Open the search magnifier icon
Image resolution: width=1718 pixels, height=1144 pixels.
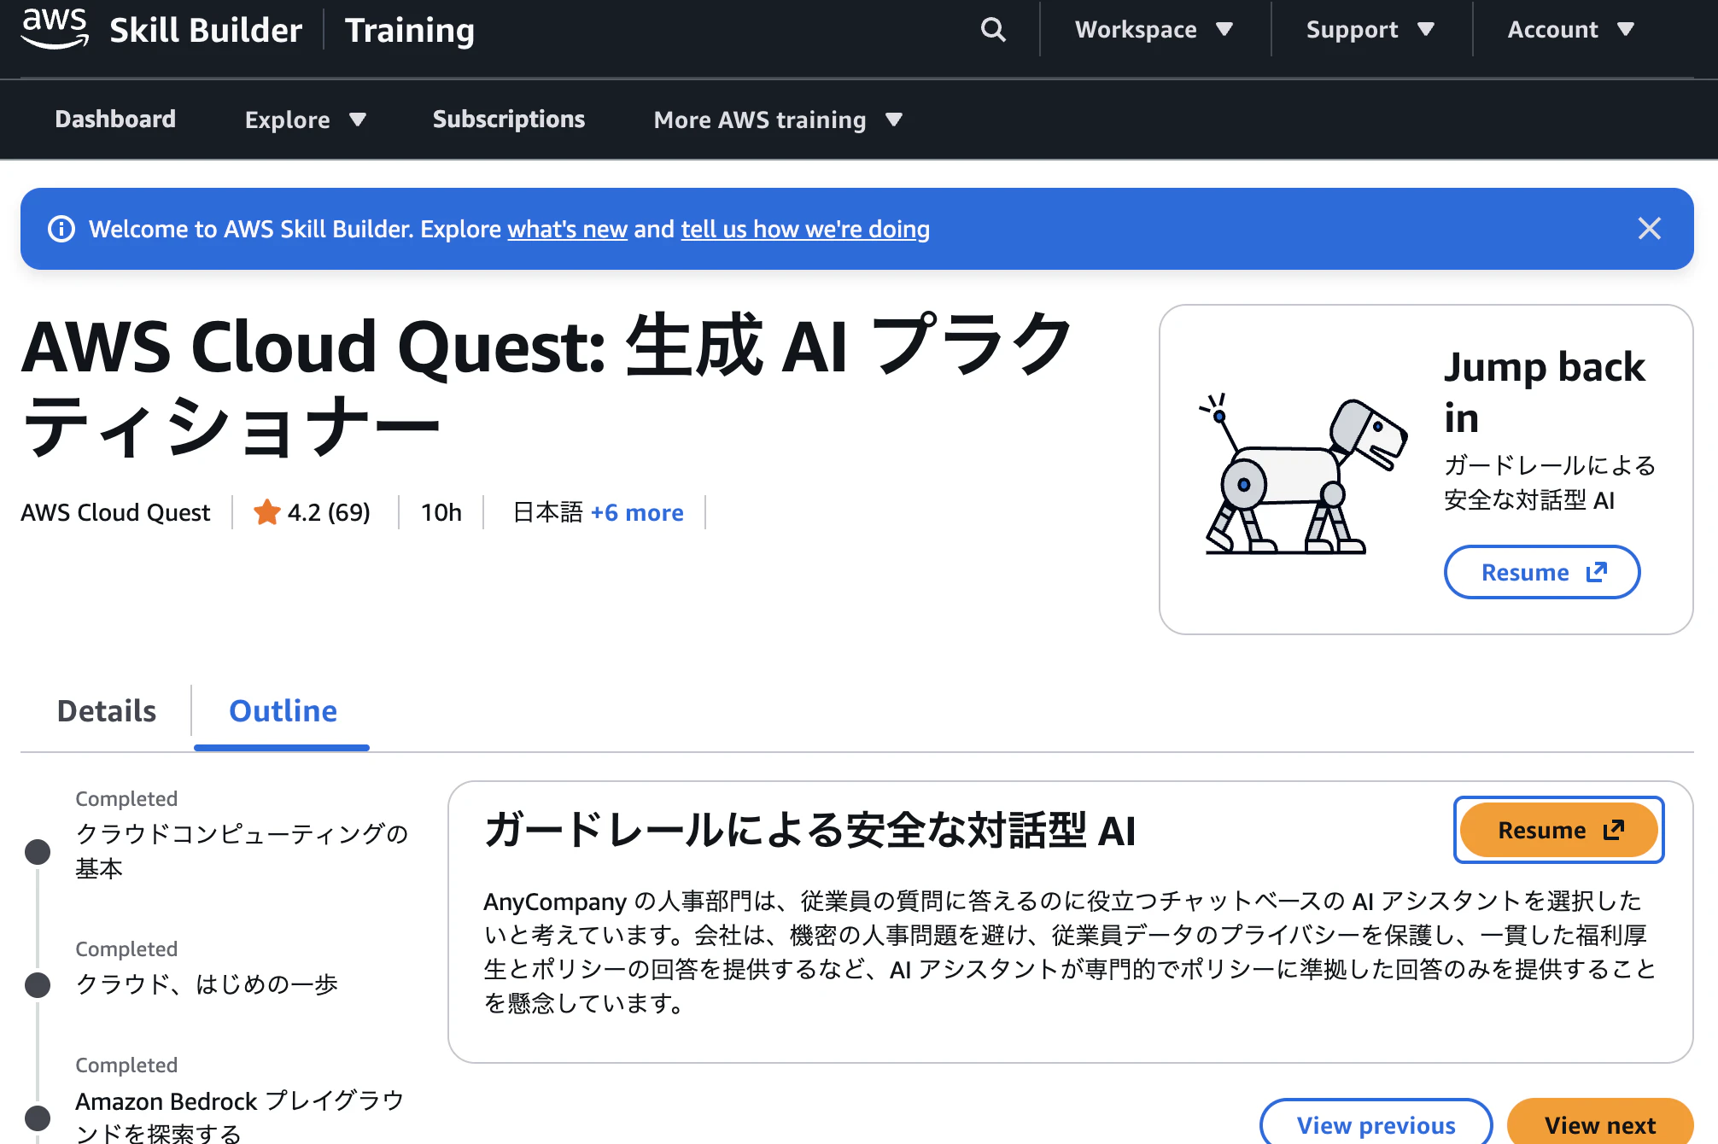coord(992,29)
